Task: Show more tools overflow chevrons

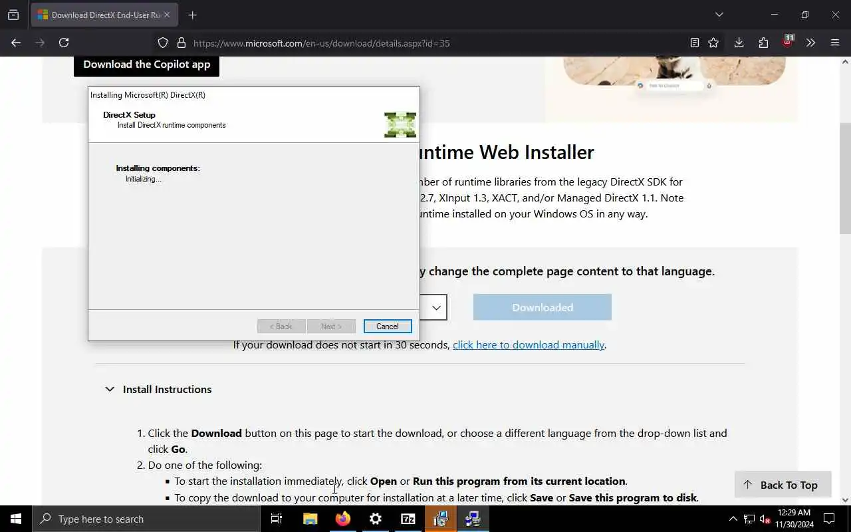Action: tap(810, 43)
